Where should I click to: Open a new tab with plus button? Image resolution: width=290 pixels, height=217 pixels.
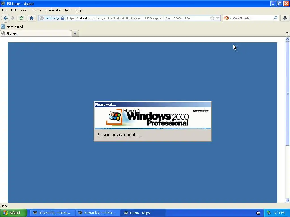[75, 33]
